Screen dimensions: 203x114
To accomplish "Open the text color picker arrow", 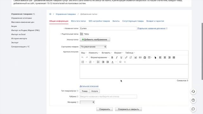I will [x=116, y=62].
